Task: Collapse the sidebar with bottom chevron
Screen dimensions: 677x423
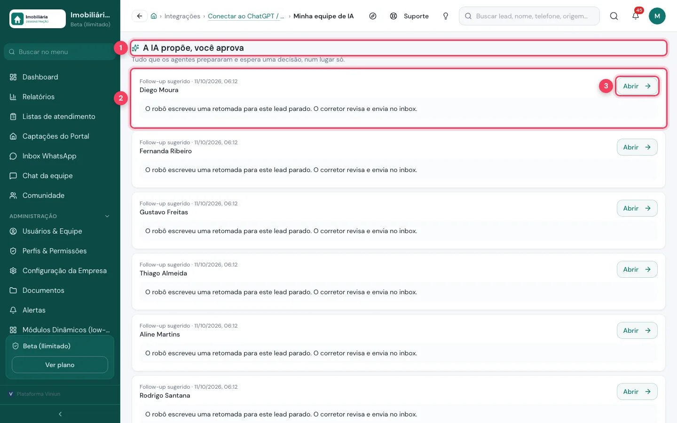Action: (60, 414)
